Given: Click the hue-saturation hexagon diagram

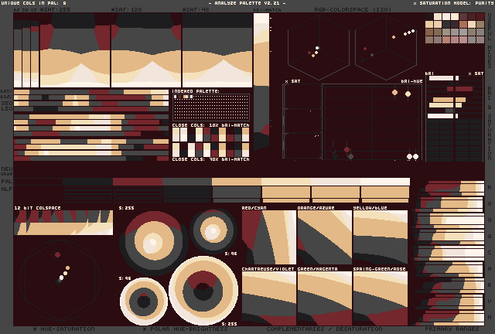Looking at the screenshot, I should coord(60,279).
